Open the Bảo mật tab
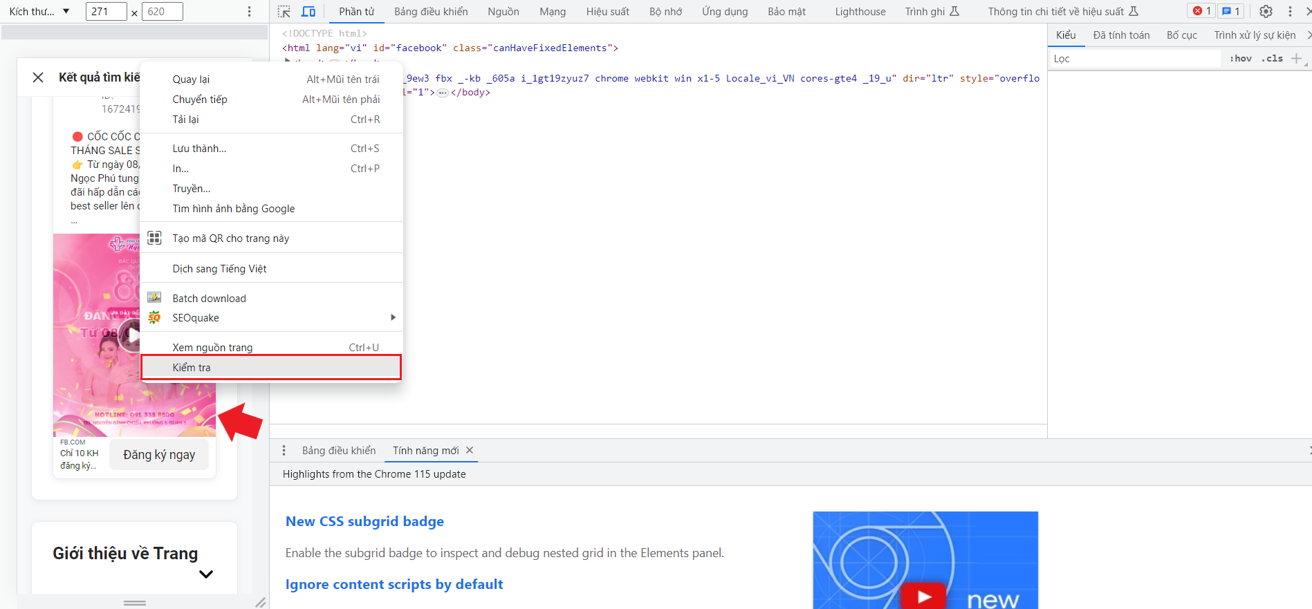This screenshot has height=609, width=1312. [786, 12]
